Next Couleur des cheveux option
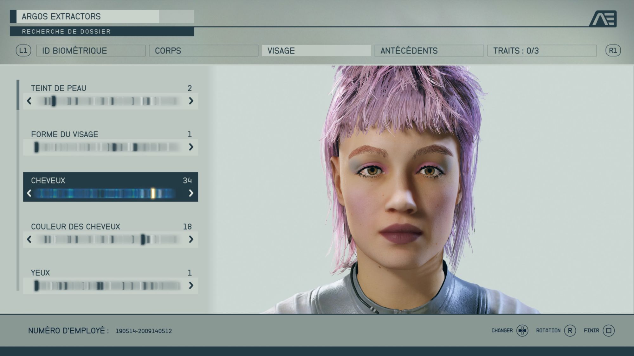The width and height of the screenshot is (634, 356). click(191, 239)
